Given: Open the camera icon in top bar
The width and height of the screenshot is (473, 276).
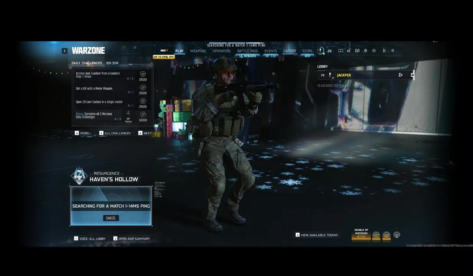Looking at the screenshot, I should pyautogui.click(x=357, y=51).
